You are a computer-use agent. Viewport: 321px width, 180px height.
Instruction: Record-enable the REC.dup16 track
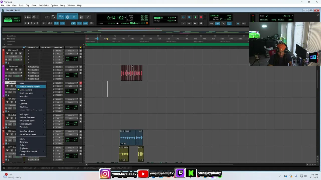tap(7, 53)
